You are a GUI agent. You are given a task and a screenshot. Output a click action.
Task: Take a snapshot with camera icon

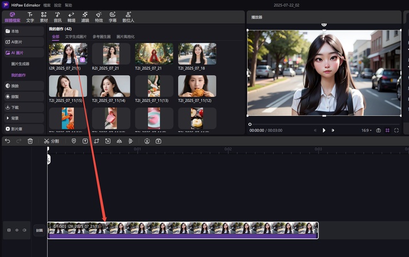click(379, 130)
